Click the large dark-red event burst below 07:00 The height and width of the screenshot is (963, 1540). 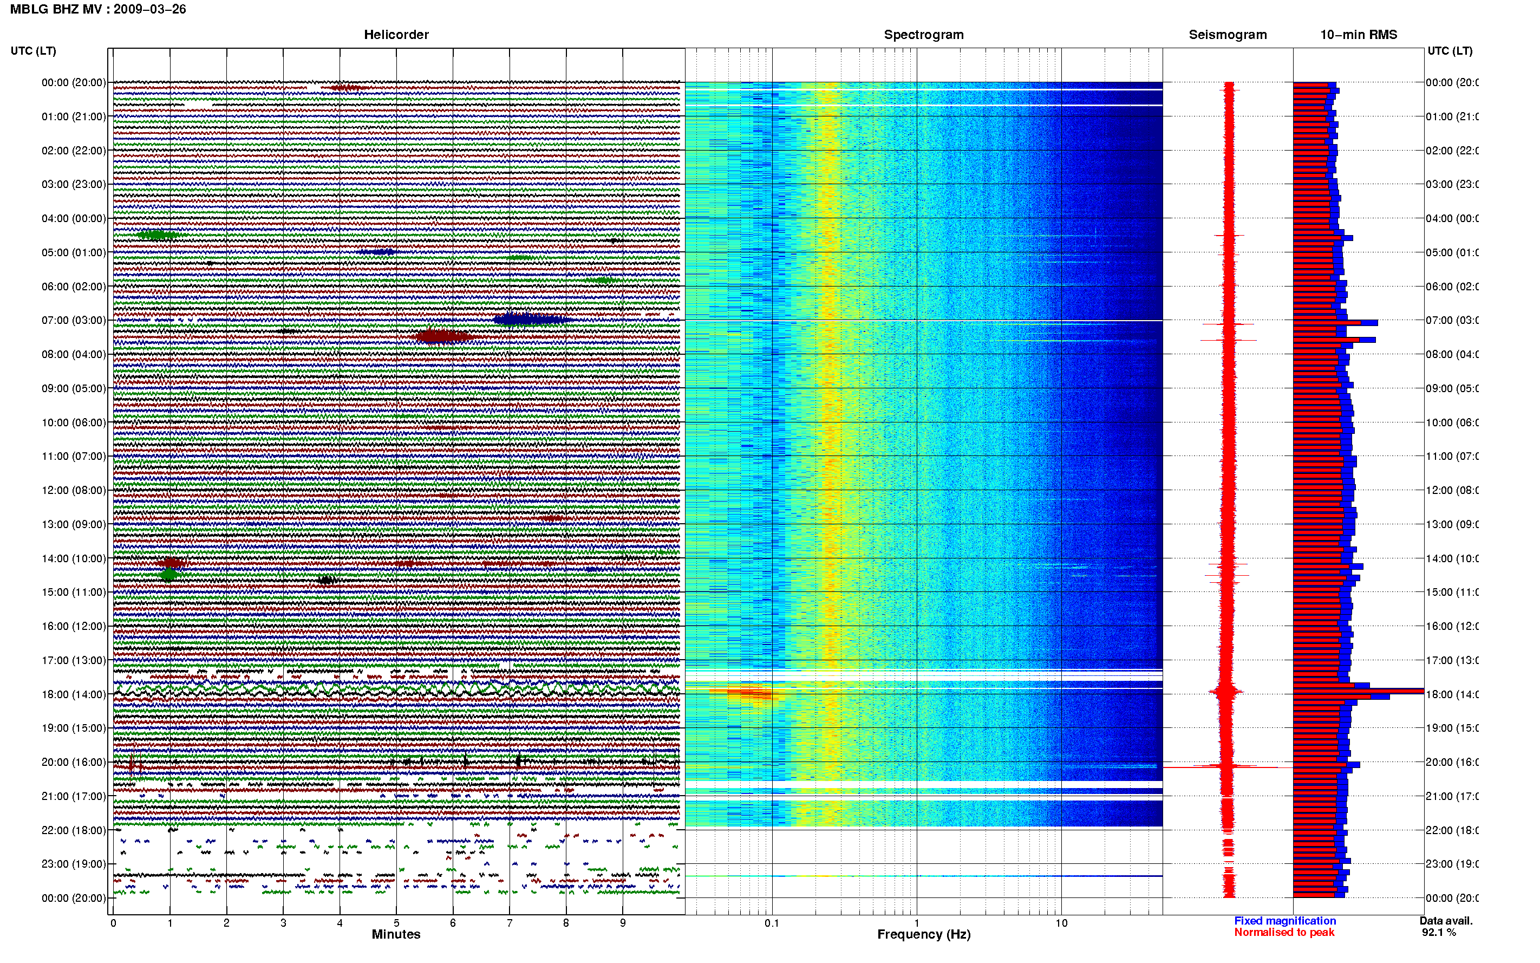(443, 336)
